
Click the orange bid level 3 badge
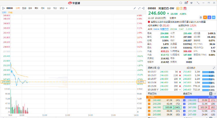(149, 108)
